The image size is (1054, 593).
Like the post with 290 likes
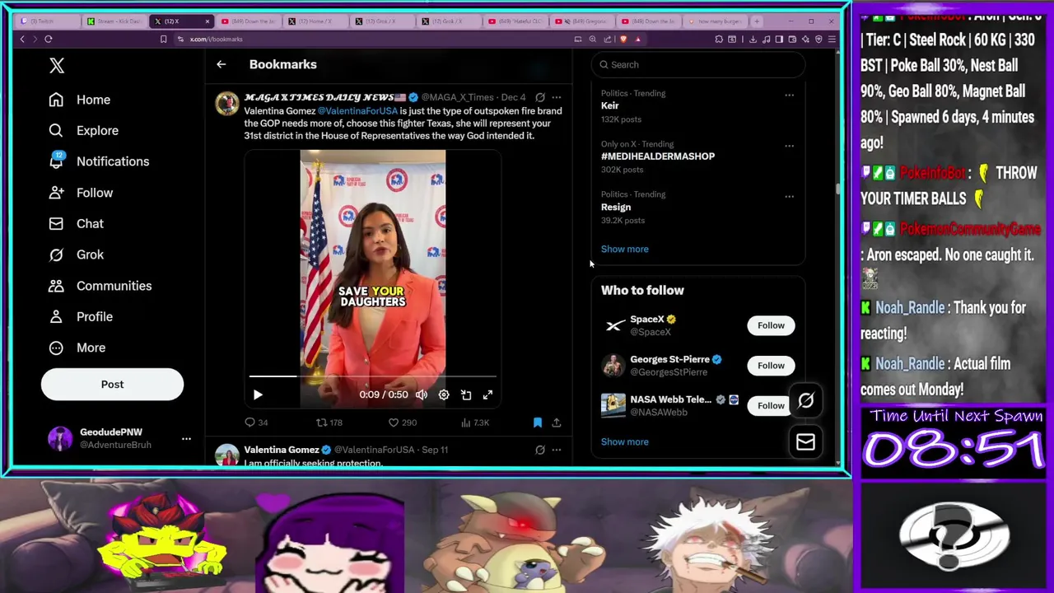pos(403,423)
